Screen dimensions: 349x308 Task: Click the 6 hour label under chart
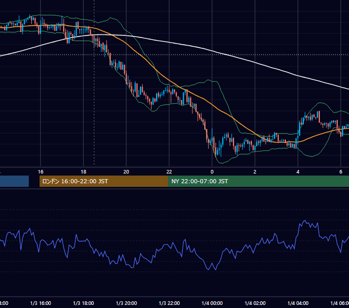coord(341,172)
